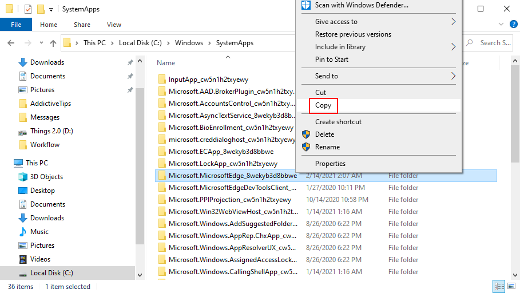Image resolution: width=520 pixels, height=293 pixels.
Task: Click the Microsoft.Win32WebViewHost folder icon
Action: tap(162, 211)
